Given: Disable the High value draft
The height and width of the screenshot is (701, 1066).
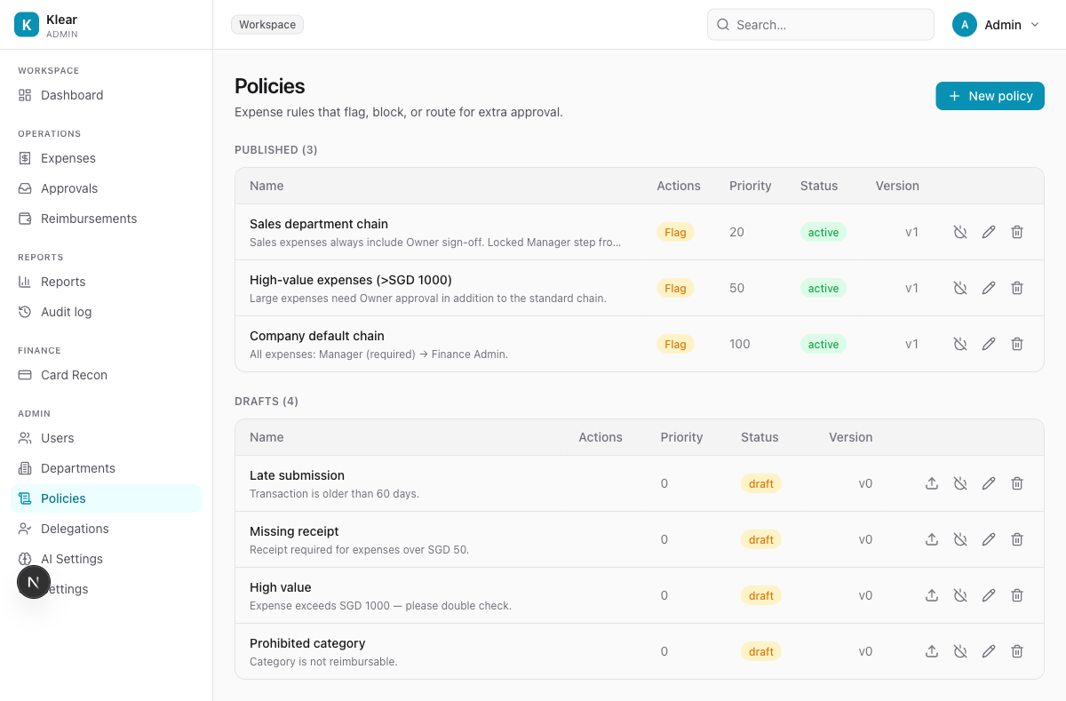Looking at the screenshot, I should tap(960, 595).
